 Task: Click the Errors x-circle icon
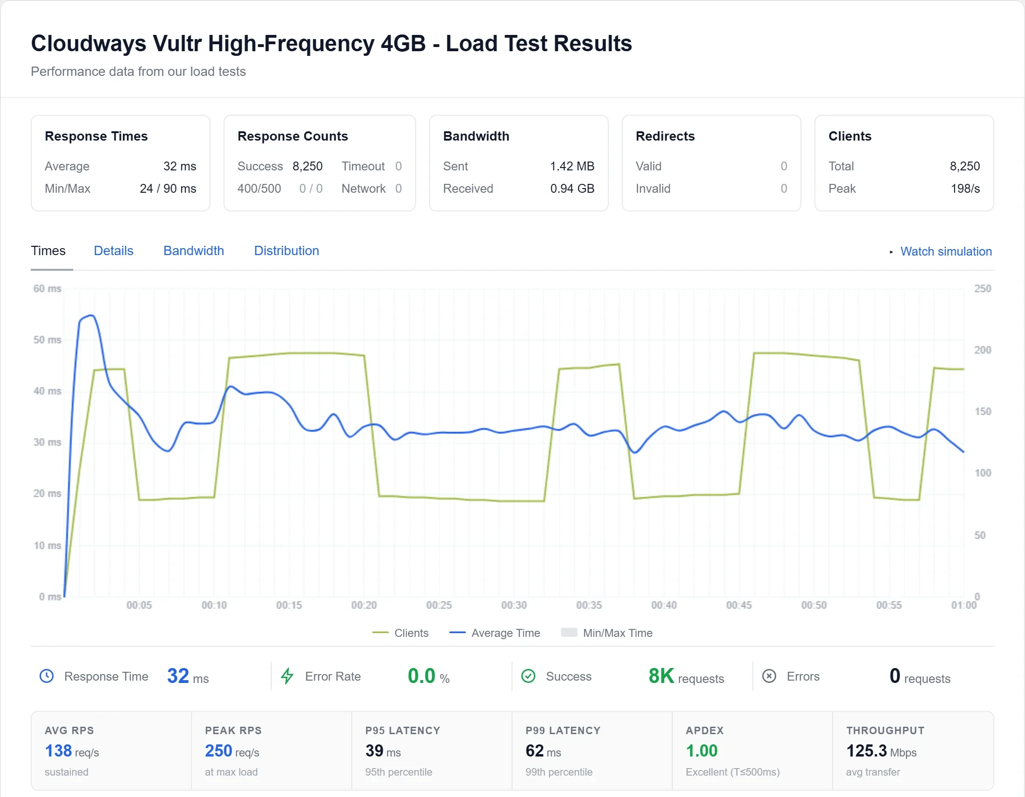click(x=769, y=676)
